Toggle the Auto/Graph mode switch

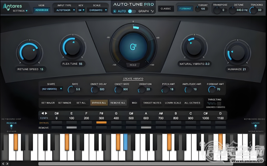click(x=132, y=11)
